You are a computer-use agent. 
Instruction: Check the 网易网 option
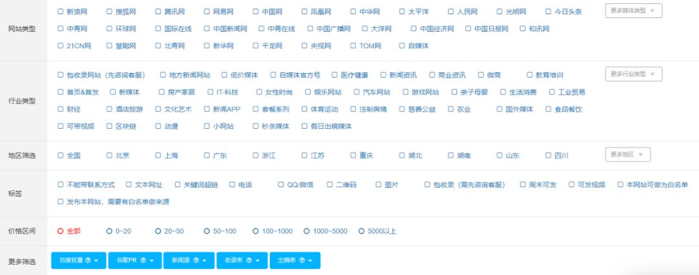pyautogui.click(x=206, y=12)
